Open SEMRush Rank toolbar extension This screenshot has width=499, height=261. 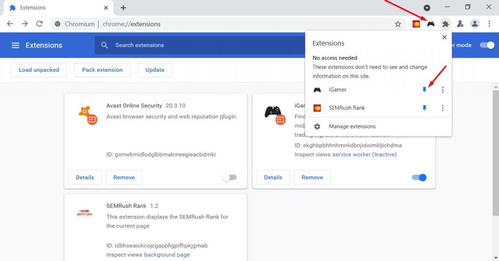[x=416, y=24]
